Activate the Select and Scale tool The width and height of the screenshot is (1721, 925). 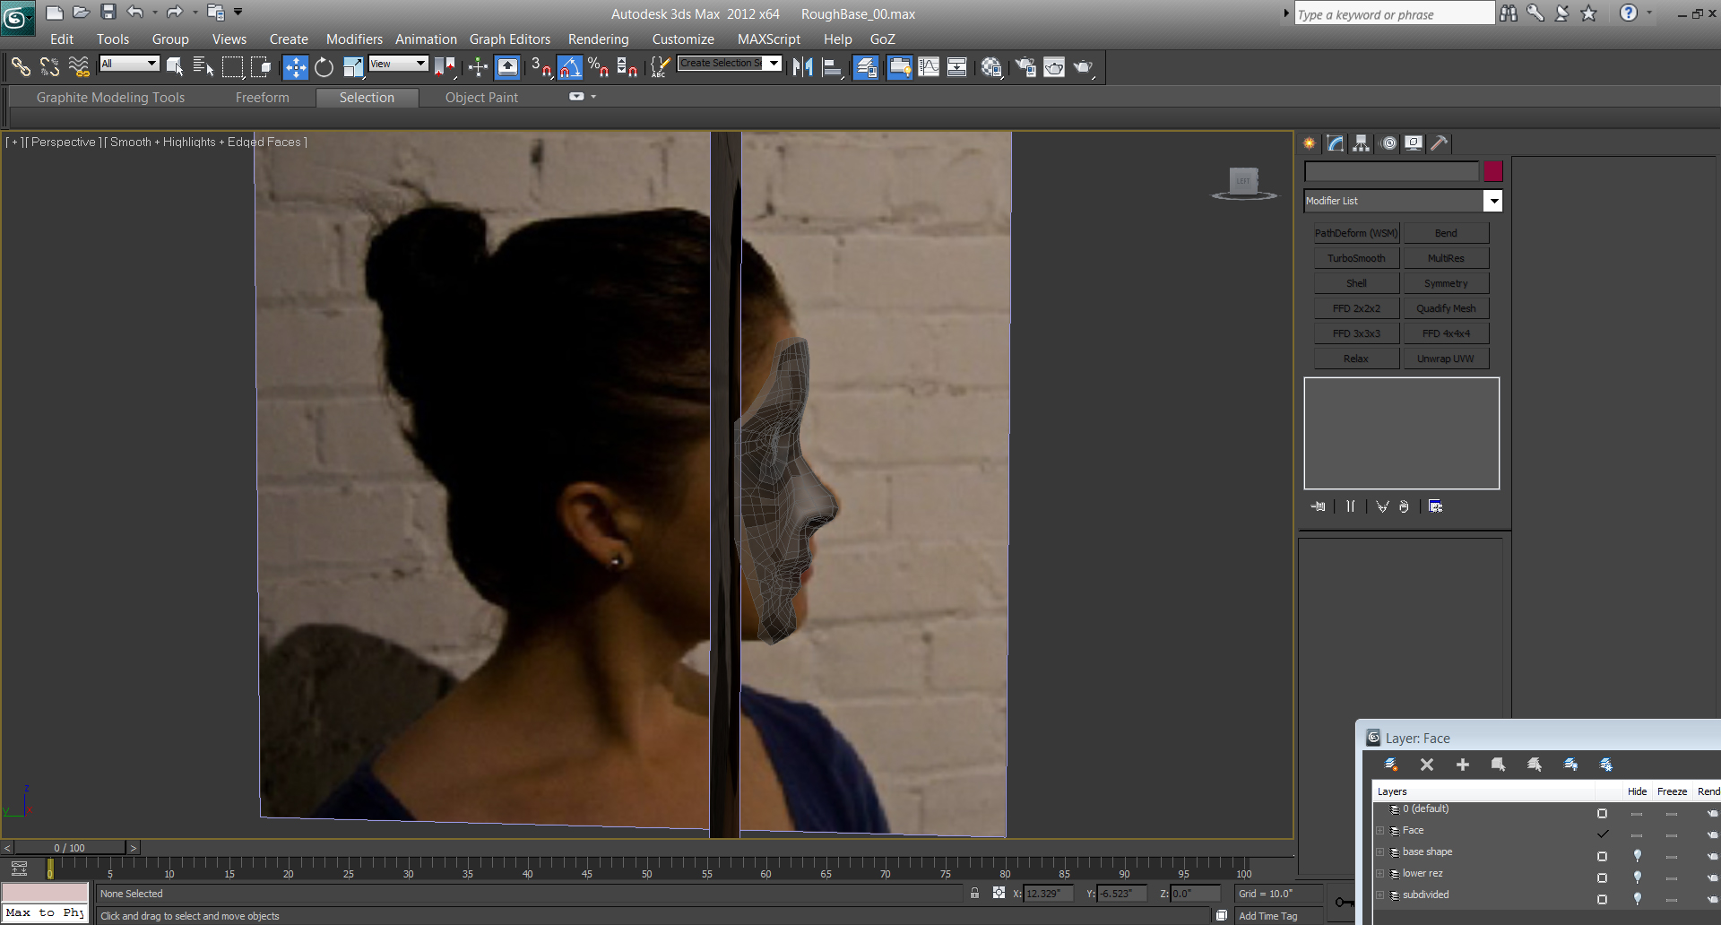pos(353,67)
